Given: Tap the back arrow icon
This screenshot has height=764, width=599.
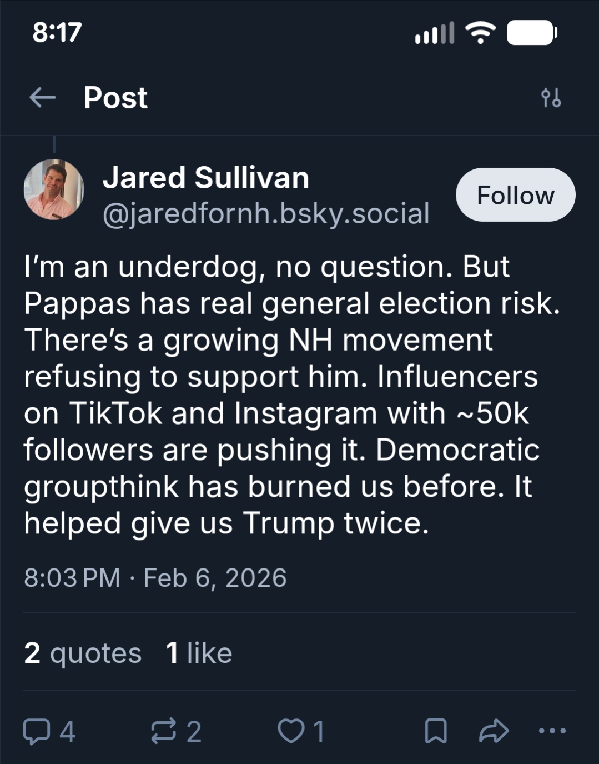Looking at the screenshot, I should coord(43,98).
